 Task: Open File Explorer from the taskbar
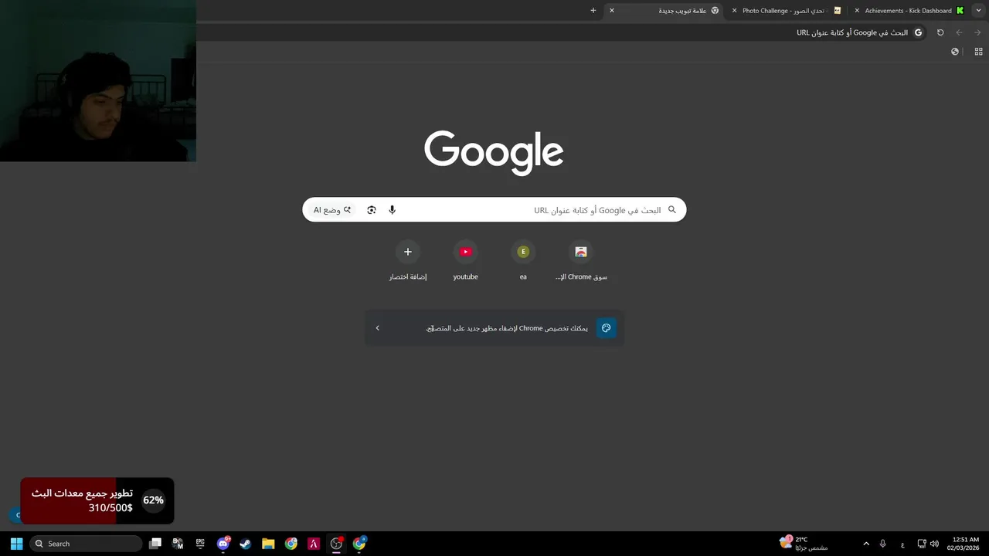point(268,544)
